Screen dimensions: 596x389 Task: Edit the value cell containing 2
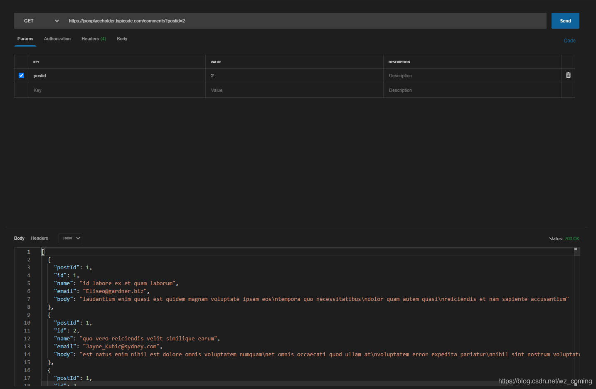294,76
